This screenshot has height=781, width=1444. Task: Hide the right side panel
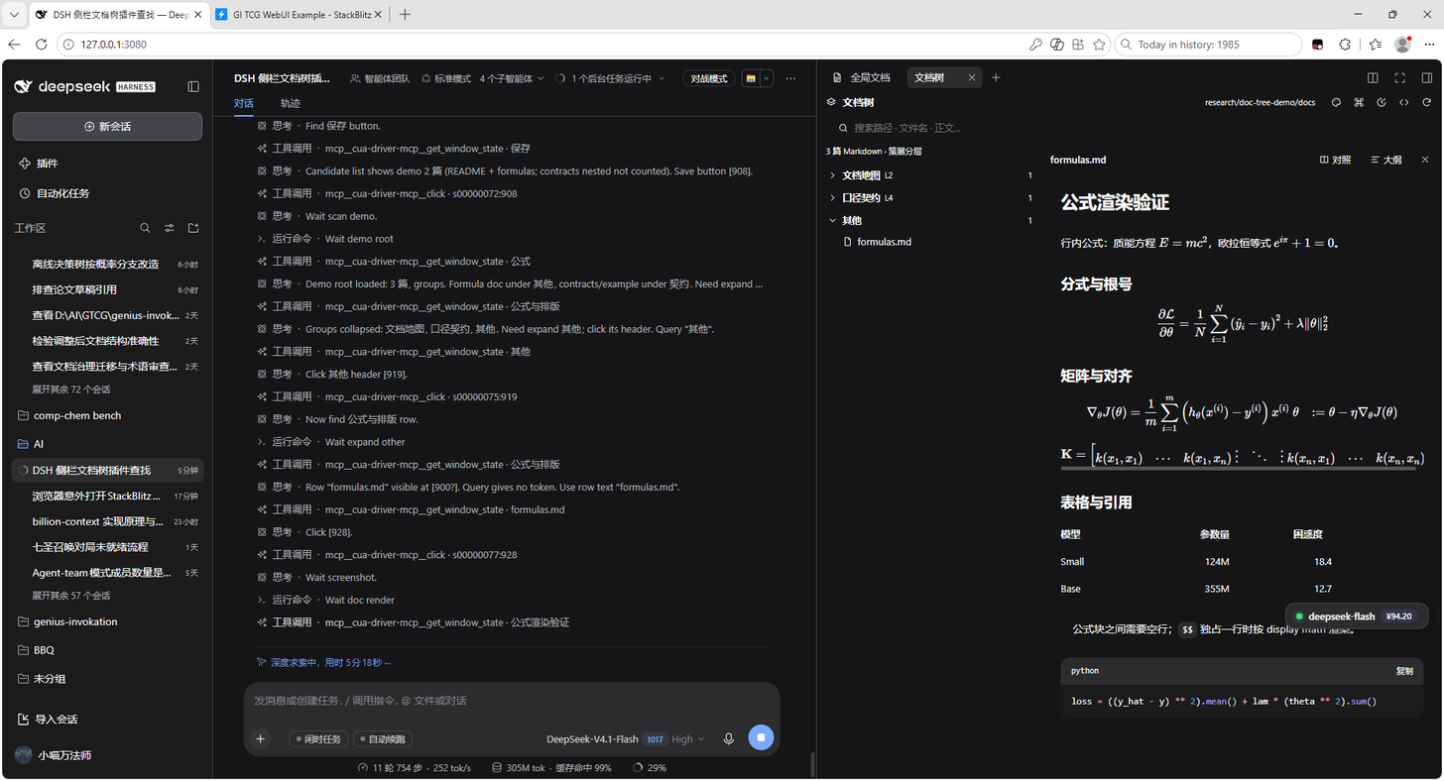1427,77
